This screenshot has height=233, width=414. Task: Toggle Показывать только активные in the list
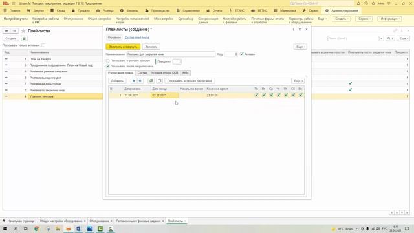click(43, 45)
